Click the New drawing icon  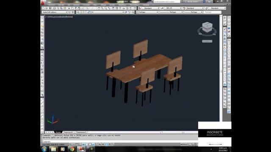coord(43,8)
